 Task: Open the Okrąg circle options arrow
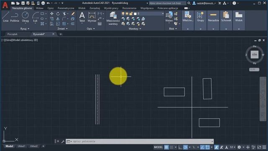click(25, 23)
